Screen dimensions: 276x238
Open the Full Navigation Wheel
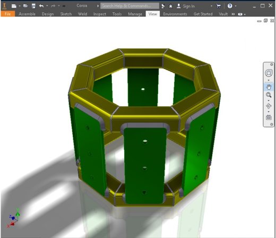point(269,73)
